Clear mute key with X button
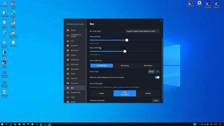224x126 pixels. 158,71
